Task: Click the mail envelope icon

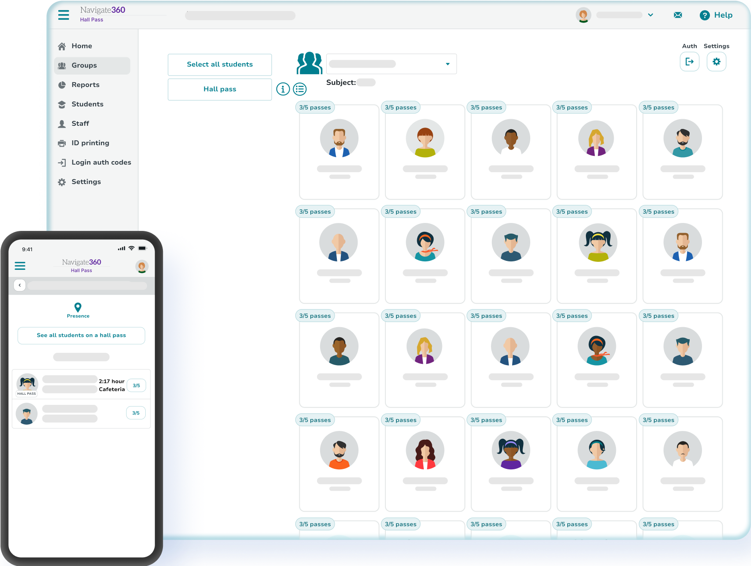Action: click(678, 15)
